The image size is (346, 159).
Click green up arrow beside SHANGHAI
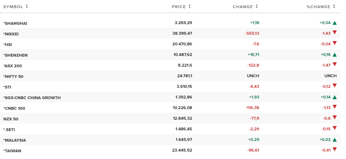pos(335,23)
